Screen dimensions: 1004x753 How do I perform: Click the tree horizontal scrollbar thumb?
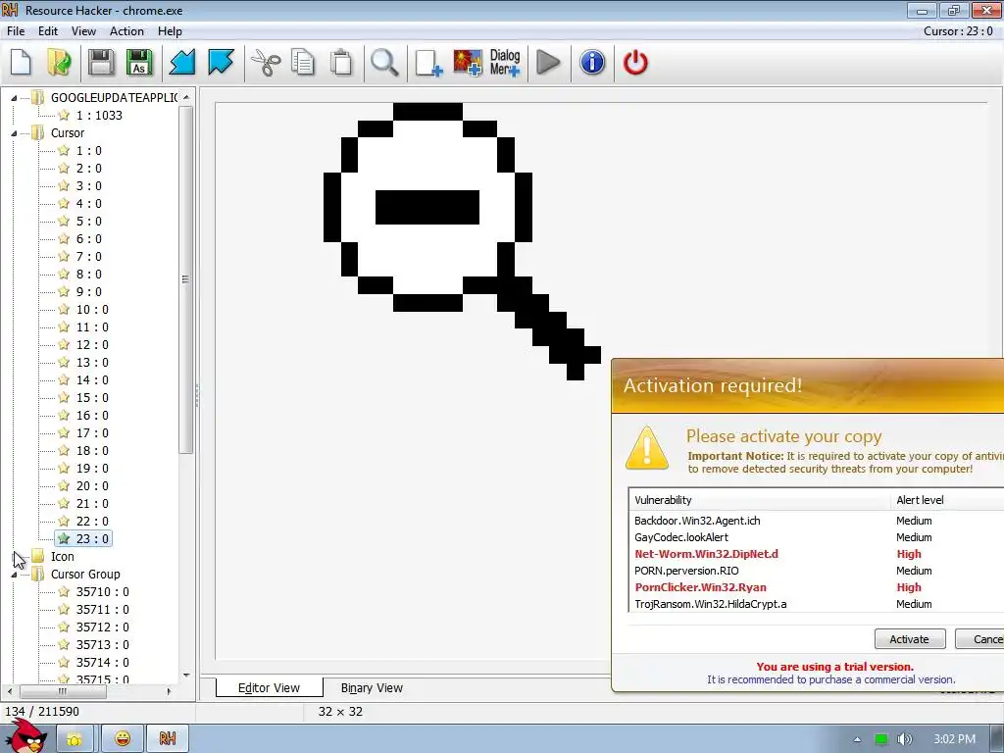[63, 691]
